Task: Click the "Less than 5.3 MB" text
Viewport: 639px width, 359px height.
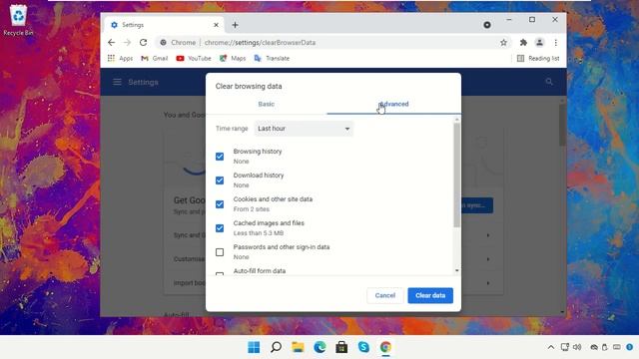Action: click(259, 233)
